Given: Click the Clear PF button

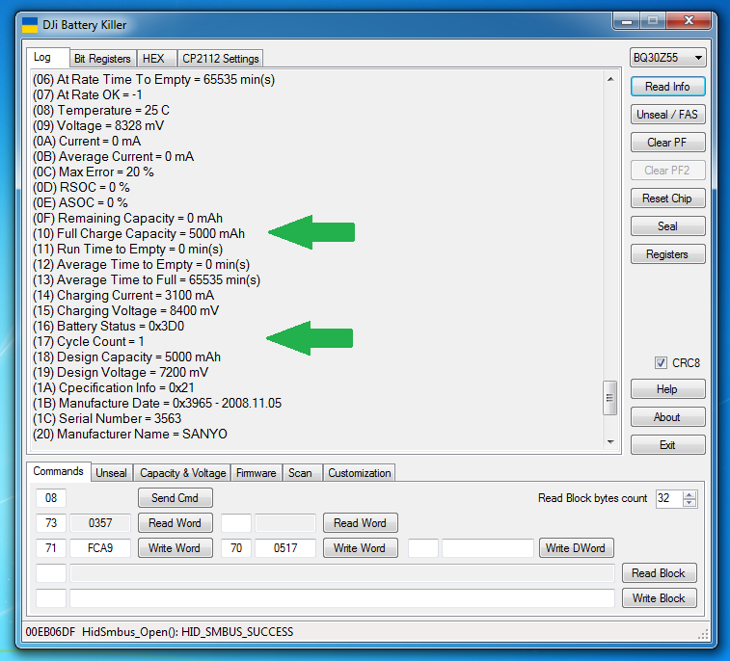Looking at the screenshot, I should pos(667,143).
